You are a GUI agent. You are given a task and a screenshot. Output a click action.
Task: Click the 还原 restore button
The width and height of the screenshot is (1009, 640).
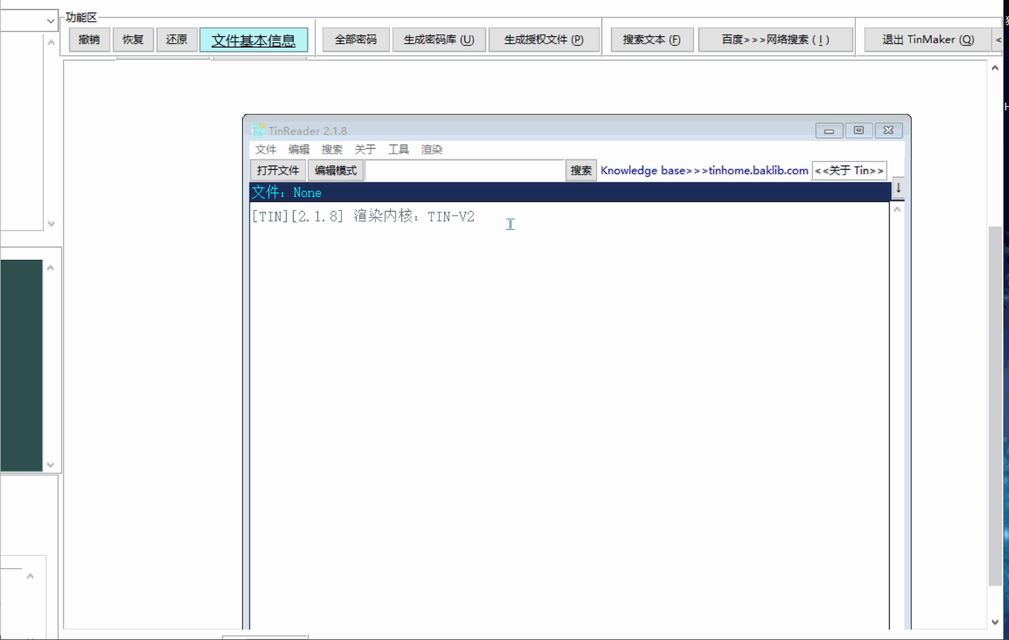[177, 39]
